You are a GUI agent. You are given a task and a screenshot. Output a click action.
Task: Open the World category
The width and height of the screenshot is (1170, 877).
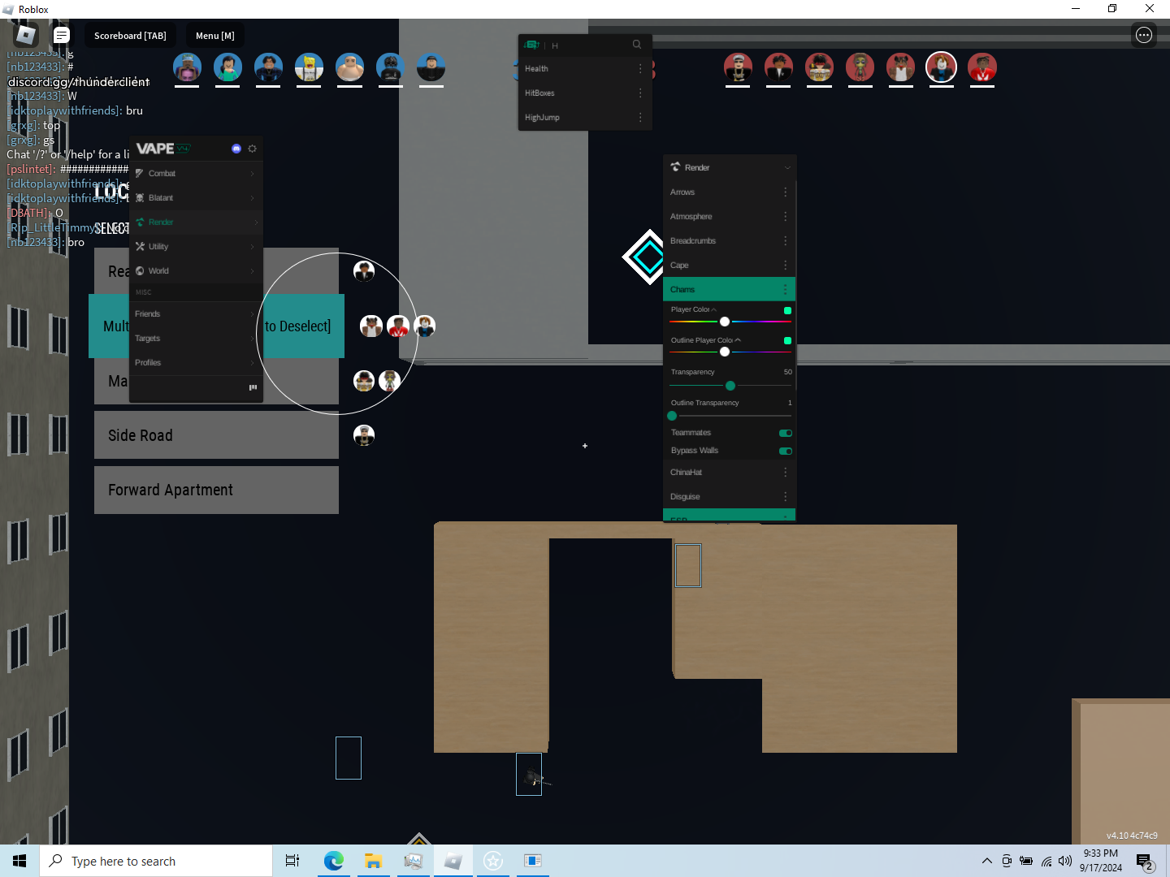(x=196, y=270)
